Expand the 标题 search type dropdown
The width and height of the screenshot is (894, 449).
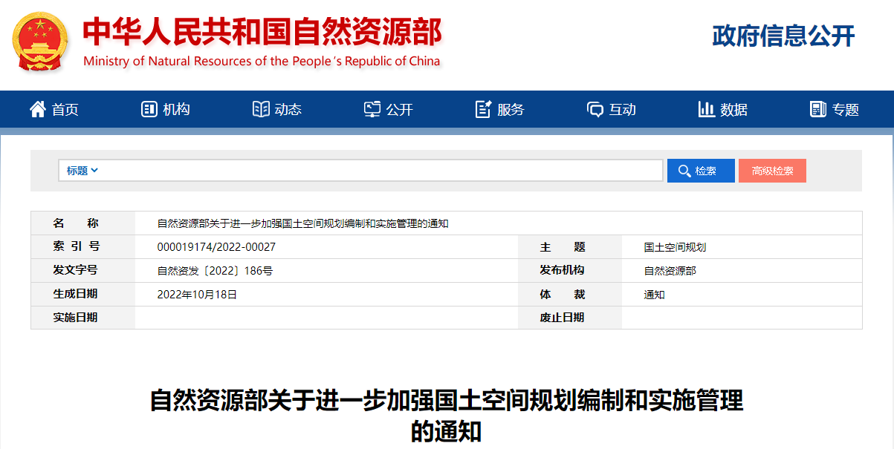click(82, 171)
